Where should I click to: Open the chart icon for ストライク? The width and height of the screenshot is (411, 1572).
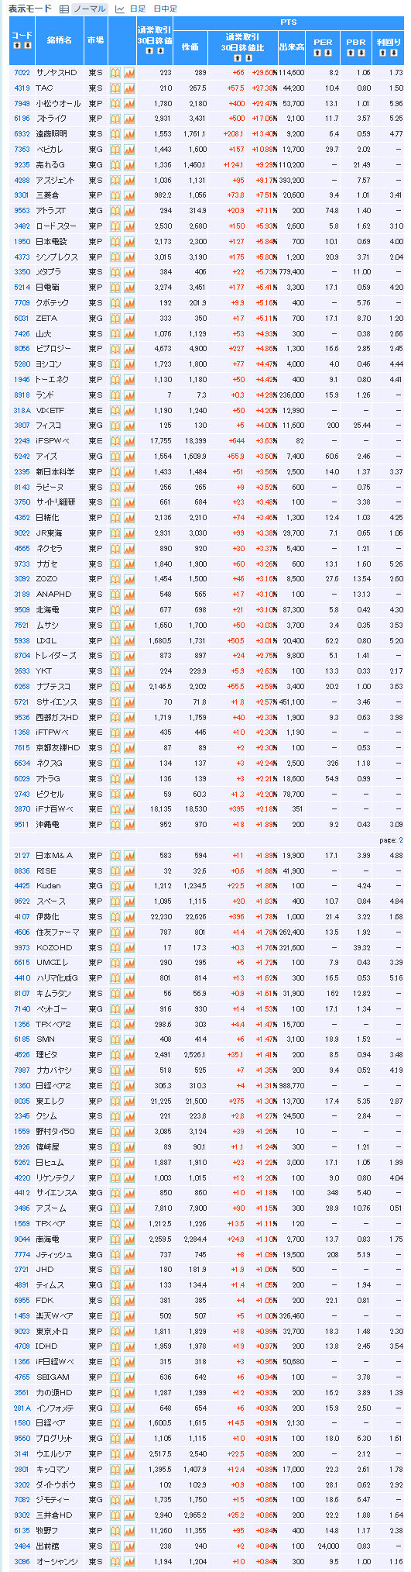click(x=129, y=119)
